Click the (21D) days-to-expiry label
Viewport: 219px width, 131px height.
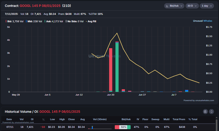[66, 6]
